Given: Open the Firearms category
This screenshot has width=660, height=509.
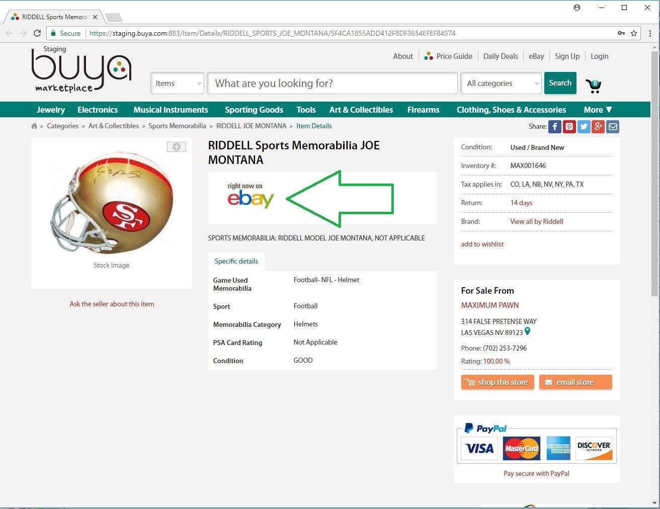Looking at the screenshot, I should tap(423, 110).
